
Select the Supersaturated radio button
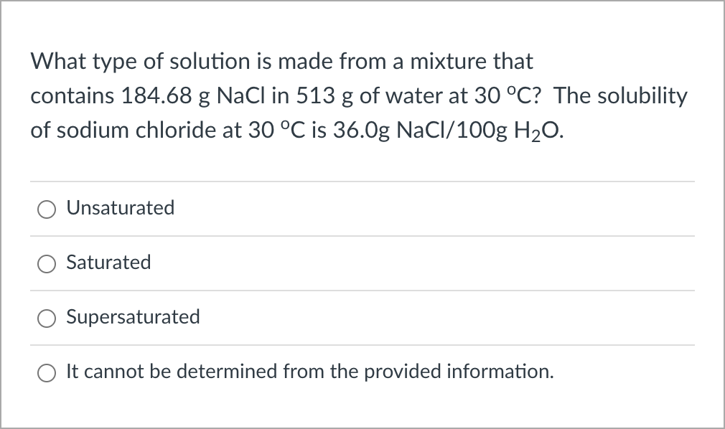(47, 318)
